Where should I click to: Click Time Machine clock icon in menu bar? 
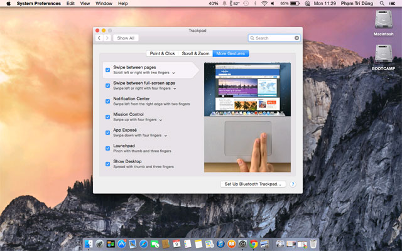click(246, 3)
